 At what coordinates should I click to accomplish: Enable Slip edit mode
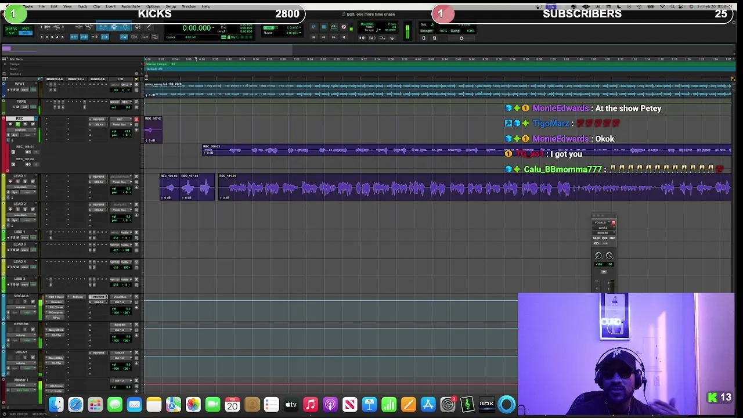tap(12, 33)
